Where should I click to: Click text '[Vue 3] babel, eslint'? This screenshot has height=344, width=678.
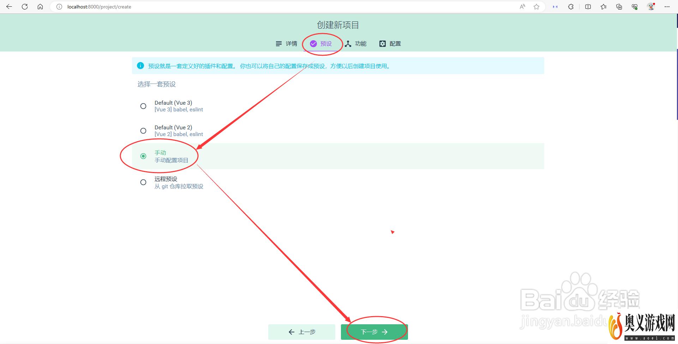[179, 110]
